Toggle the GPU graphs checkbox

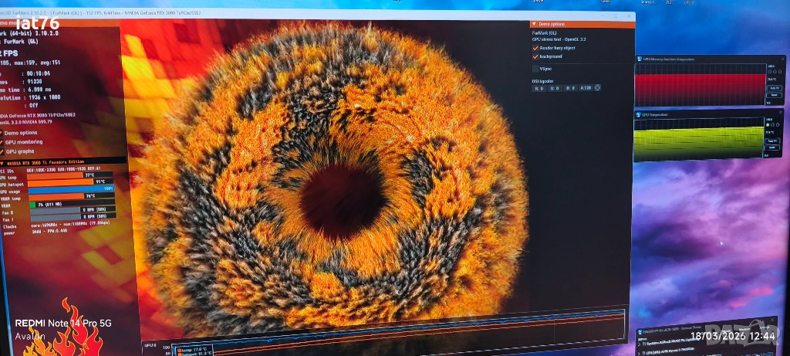tap(2, 151)
